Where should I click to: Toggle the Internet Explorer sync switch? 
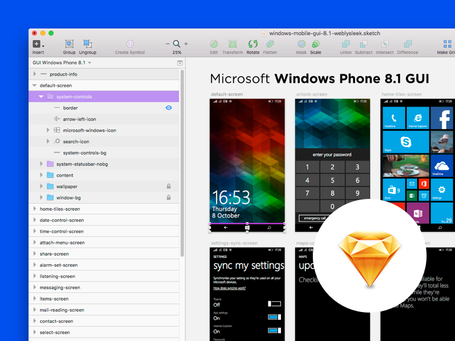click(274, 331)
